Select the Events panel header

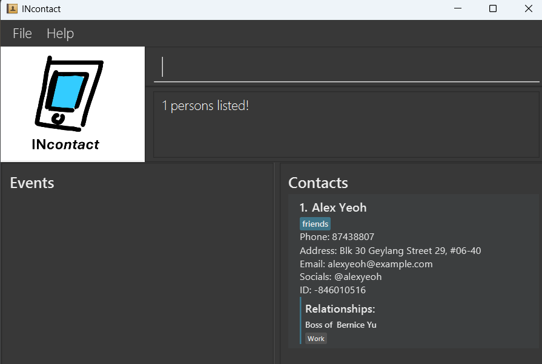(31, 183)
